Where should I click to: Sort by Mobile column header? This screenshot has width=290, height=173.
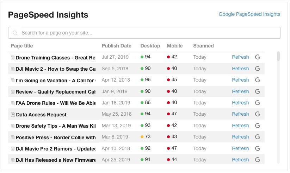pos(174,46)
